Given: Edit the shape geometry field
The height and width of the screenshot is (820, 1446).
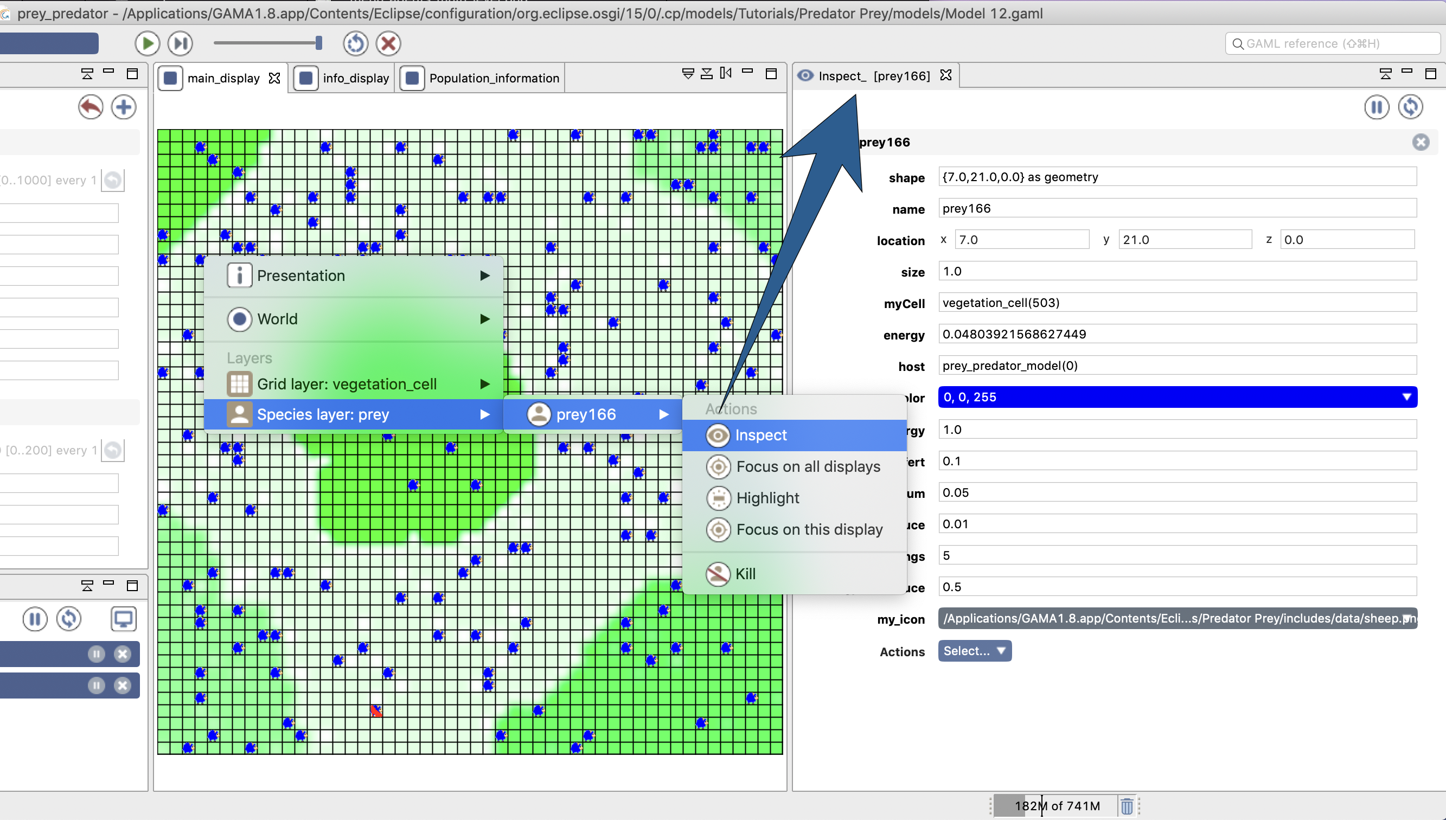Looking at the screenshot, I should coord(1178,177).
